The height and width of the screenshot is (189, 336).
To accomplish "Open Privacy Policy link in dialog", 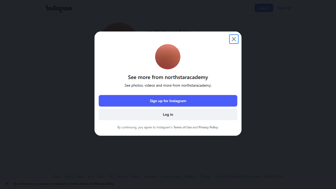I will click(208, 127).
